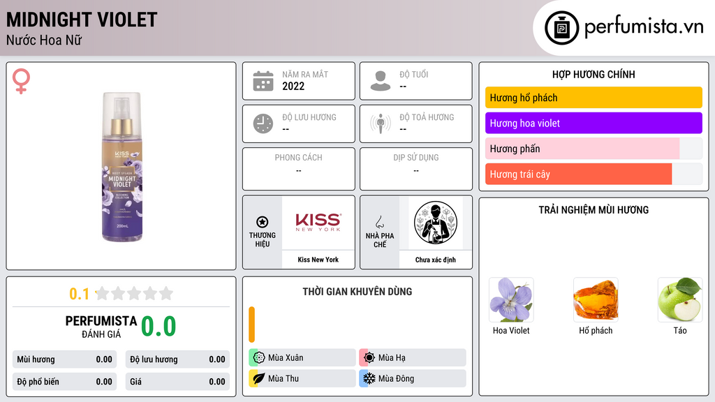Screen dimensions: 715x402
Task: Click the Hương hoa violet purple bar
Action: pos(594,123)
